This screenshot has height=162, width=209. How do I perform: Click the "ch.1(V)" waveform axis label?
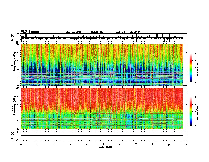(13, 38)
